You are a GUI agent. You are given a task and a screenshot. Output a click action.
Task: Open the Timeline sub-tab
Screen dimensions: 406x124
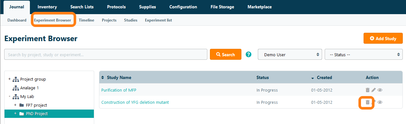point(86,20)
